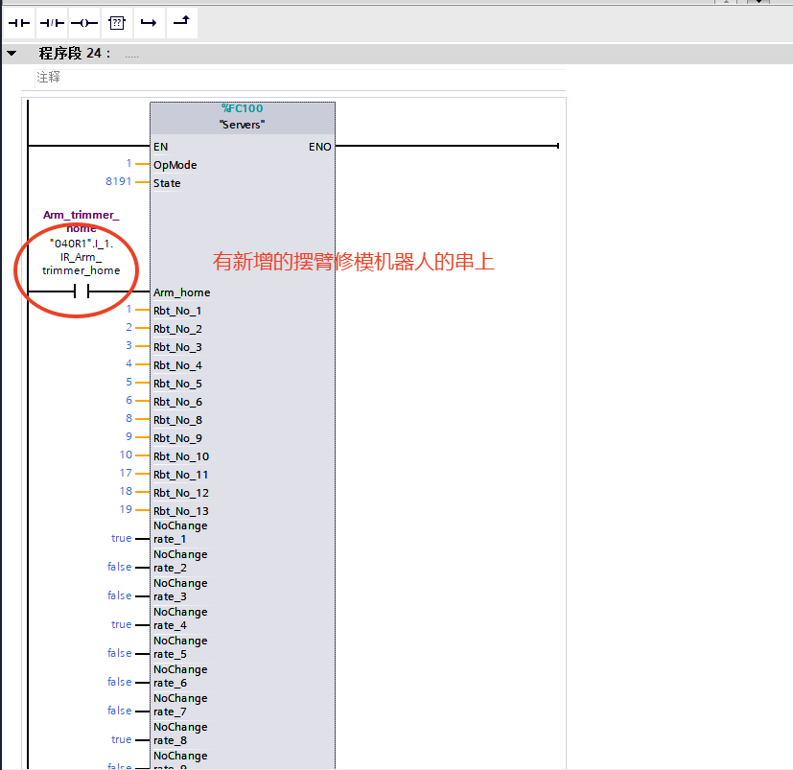
Task: Select the OpMode input value 1
Action: 128,164
